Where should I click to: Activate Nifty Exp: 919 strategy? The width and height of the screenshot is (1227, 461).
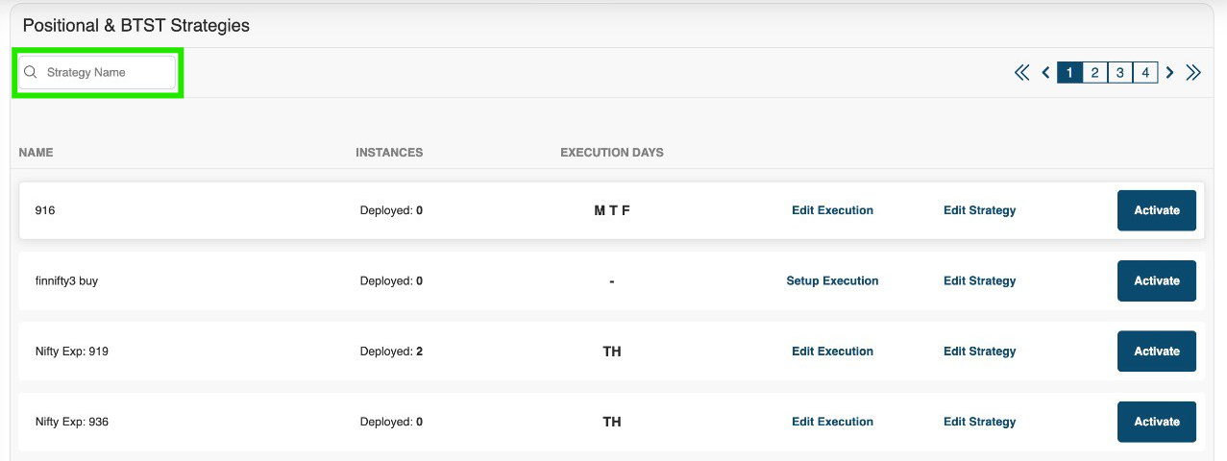[x=1157, y=352]
